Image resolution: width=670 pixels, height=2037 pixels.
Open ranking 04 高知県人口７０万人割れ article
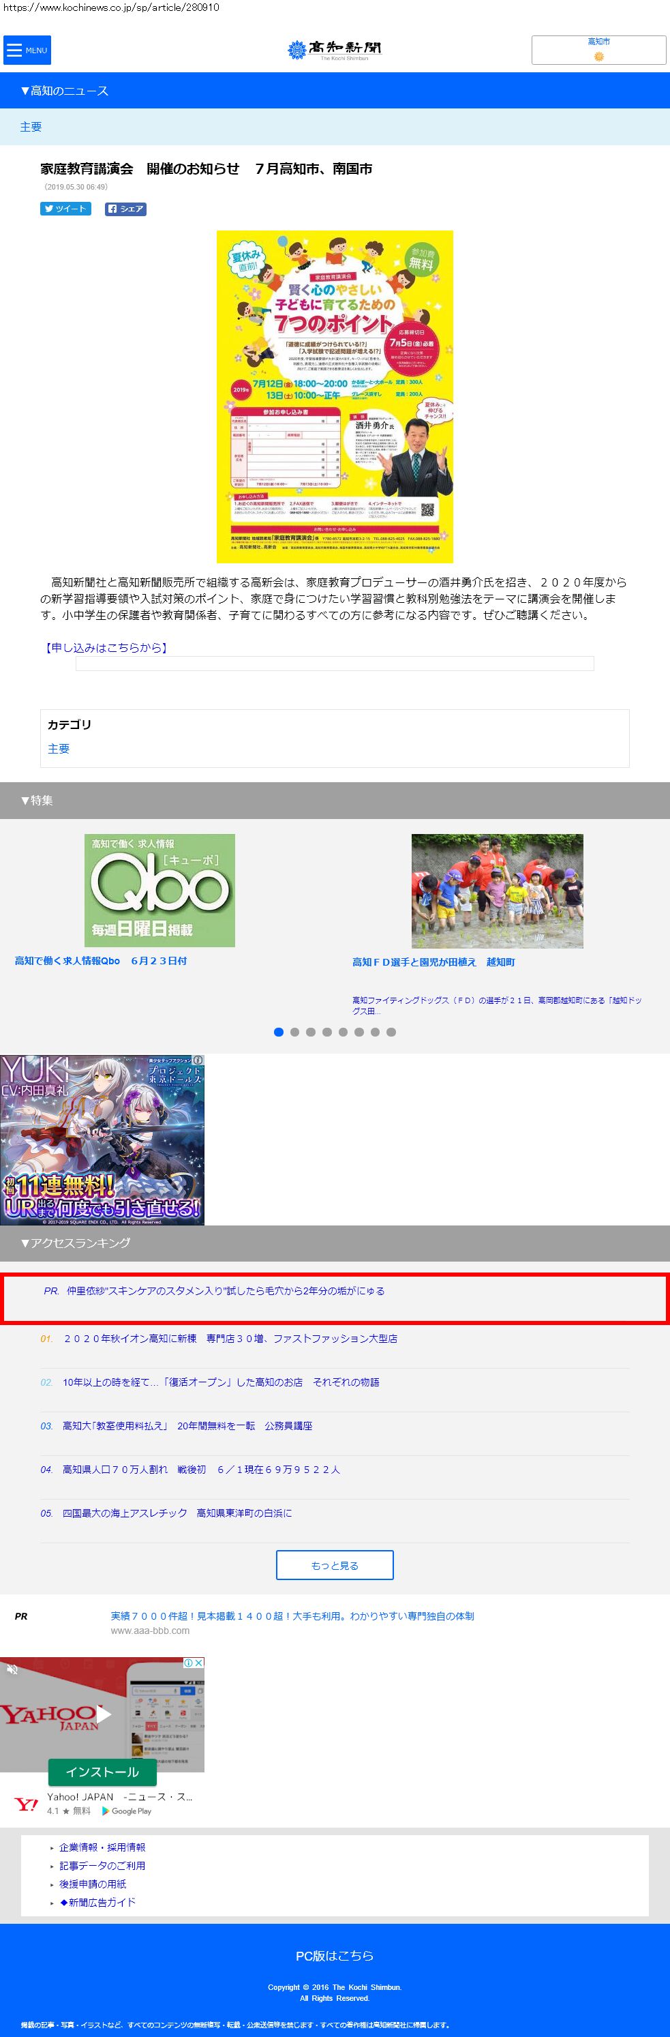pyautogui.click(x=200, y=1469)
